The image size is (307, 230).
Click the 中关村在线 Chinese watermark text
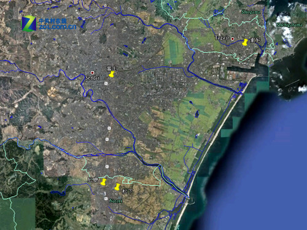coord(53,21)
